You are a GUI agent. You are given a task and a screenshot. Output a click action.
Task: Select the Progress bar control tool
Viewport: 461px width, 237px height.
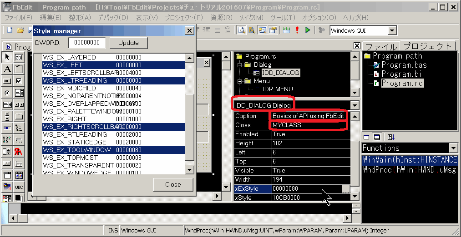coord(7,128)
